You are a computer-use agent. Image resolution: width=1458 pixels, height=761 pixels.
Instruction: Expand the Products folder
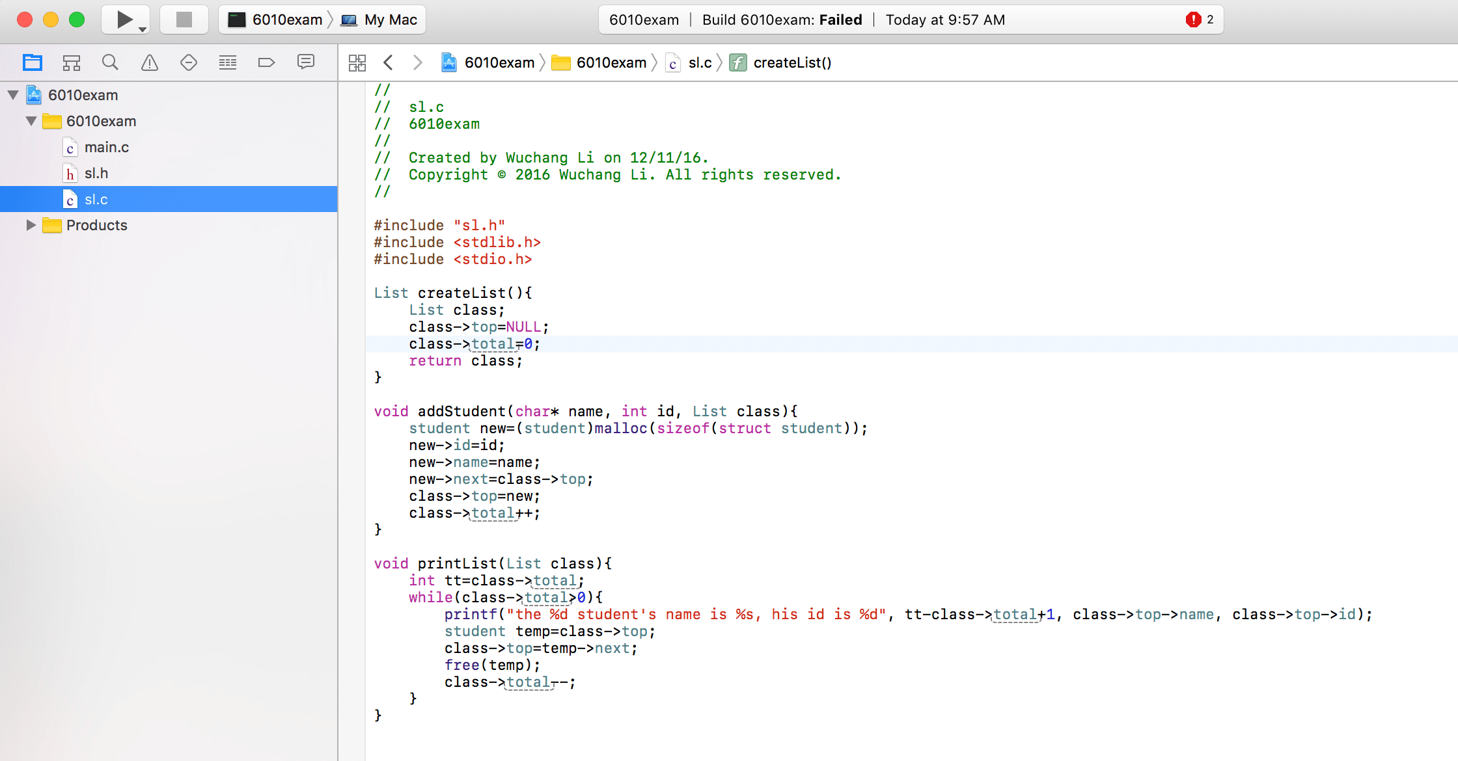click(x=31, y=225)
